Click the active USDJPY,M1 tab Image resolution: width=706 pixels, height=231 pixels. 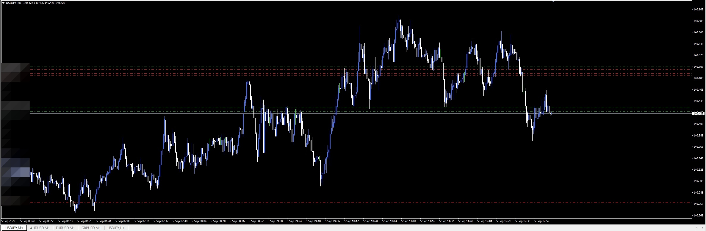pyautogui.click(x=14, y=228)
